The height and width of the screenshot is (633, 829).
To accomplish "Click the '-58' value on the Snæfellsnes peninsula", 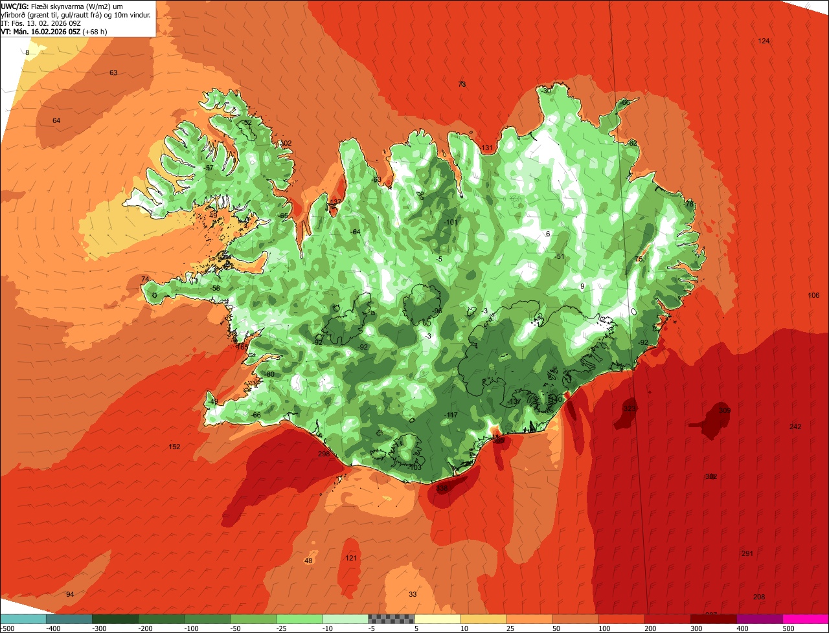I will [215, 289].
